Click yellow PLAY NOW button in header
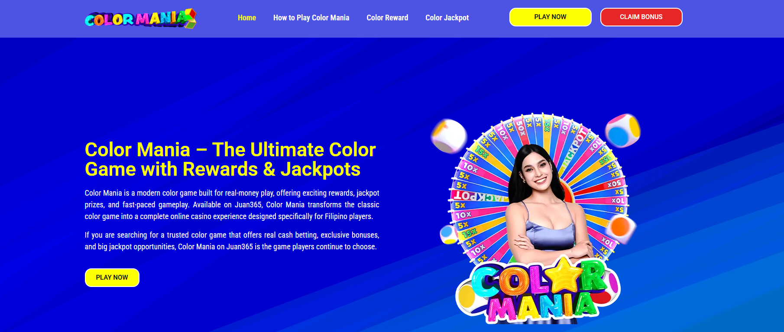Image resolution: width=784 pixels, height=332 pixels. pos(550,17)
